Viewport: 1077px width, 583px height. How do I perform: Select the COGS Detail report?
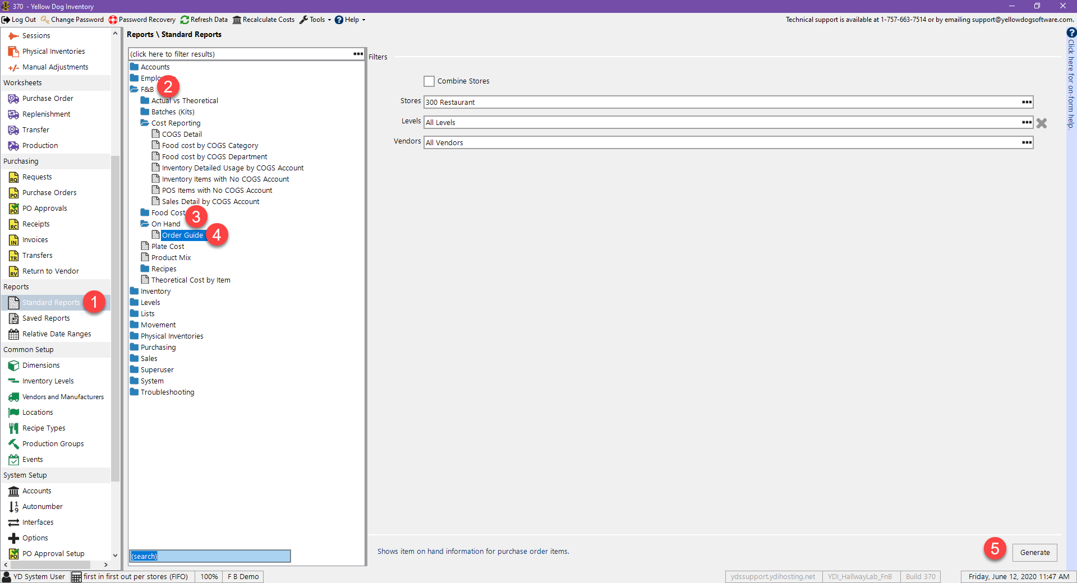(x=182, y=134)
